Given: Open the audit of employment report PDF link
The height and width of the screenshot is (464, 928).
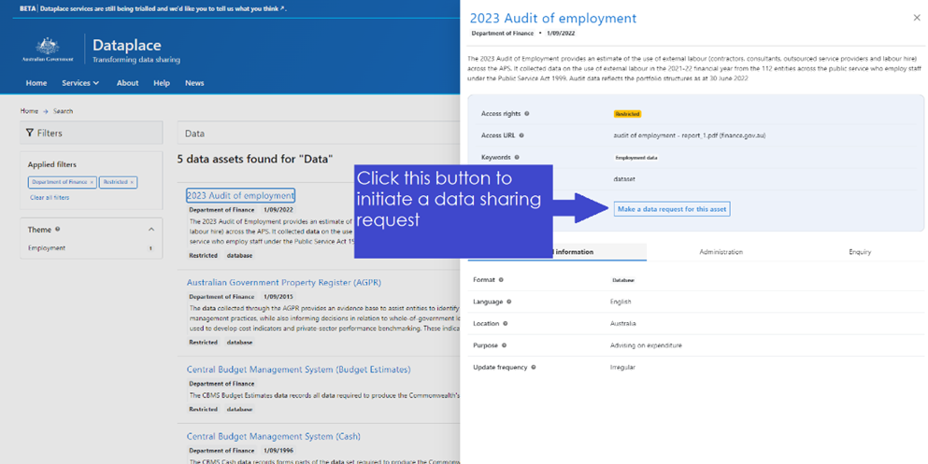Looking at the screenshot, I should (690, 135).
